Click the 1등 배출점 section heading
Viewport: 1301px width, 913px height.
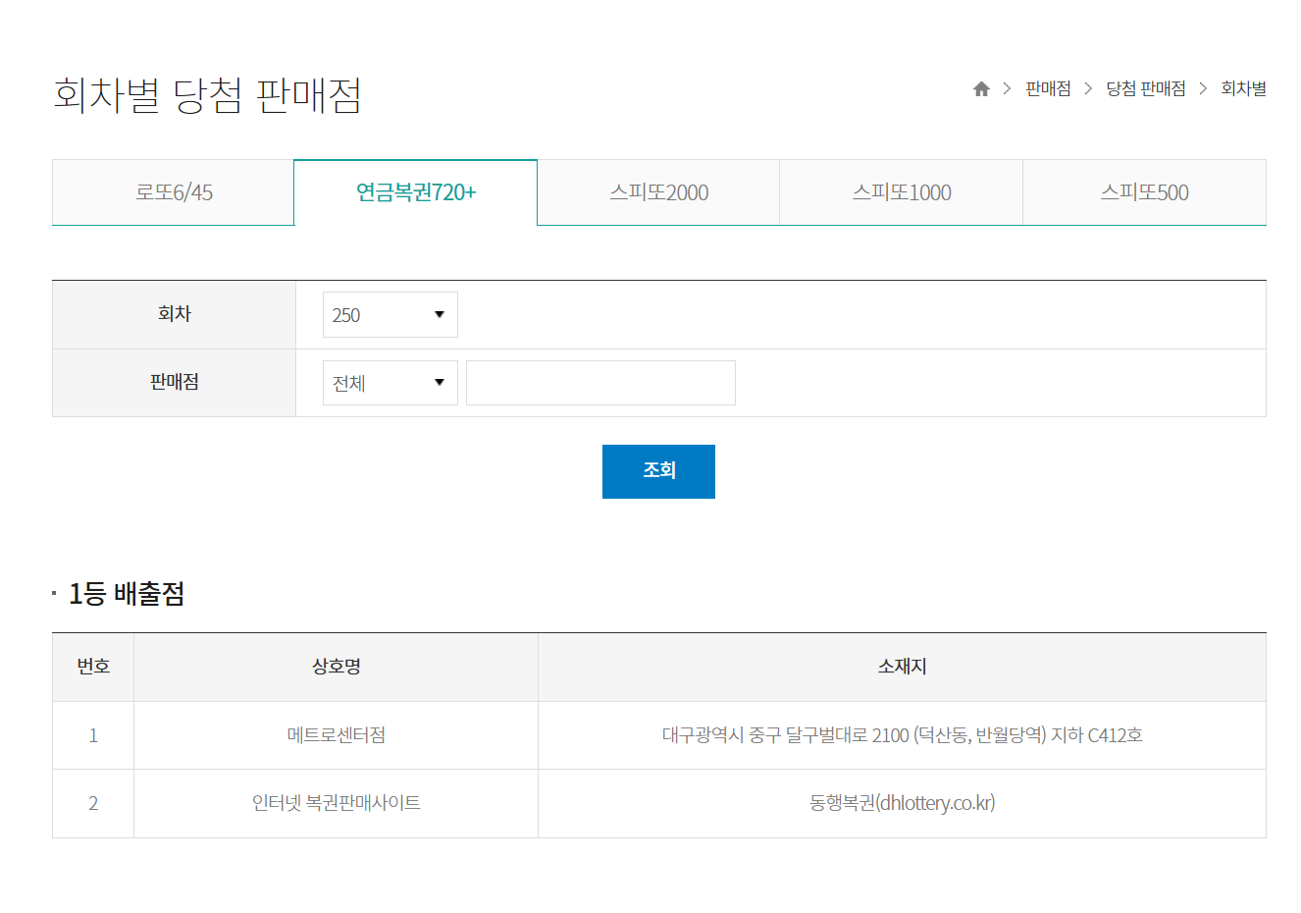coord(127,594)
